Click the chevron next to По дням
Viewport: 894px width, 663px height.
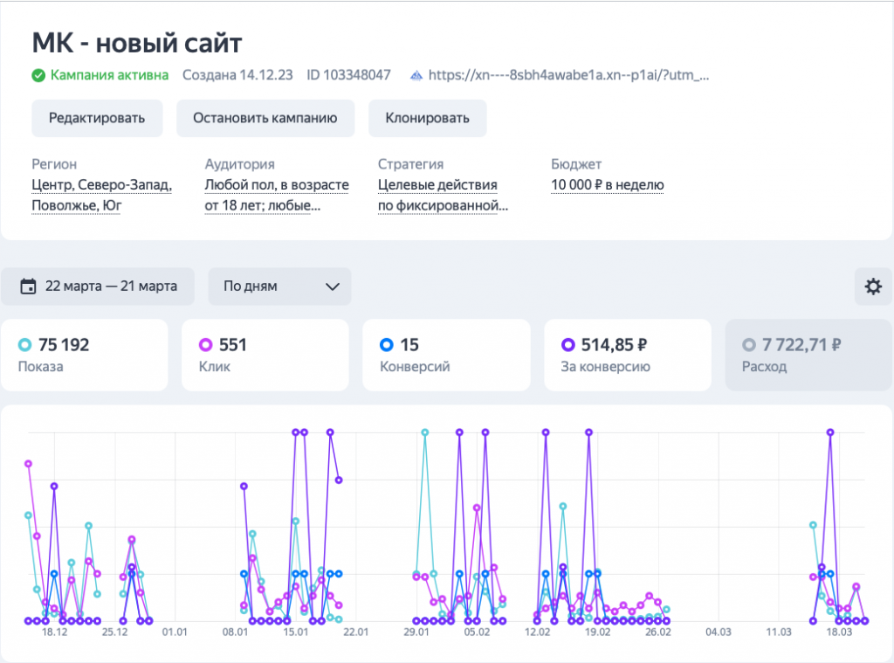tap(331, 287)
